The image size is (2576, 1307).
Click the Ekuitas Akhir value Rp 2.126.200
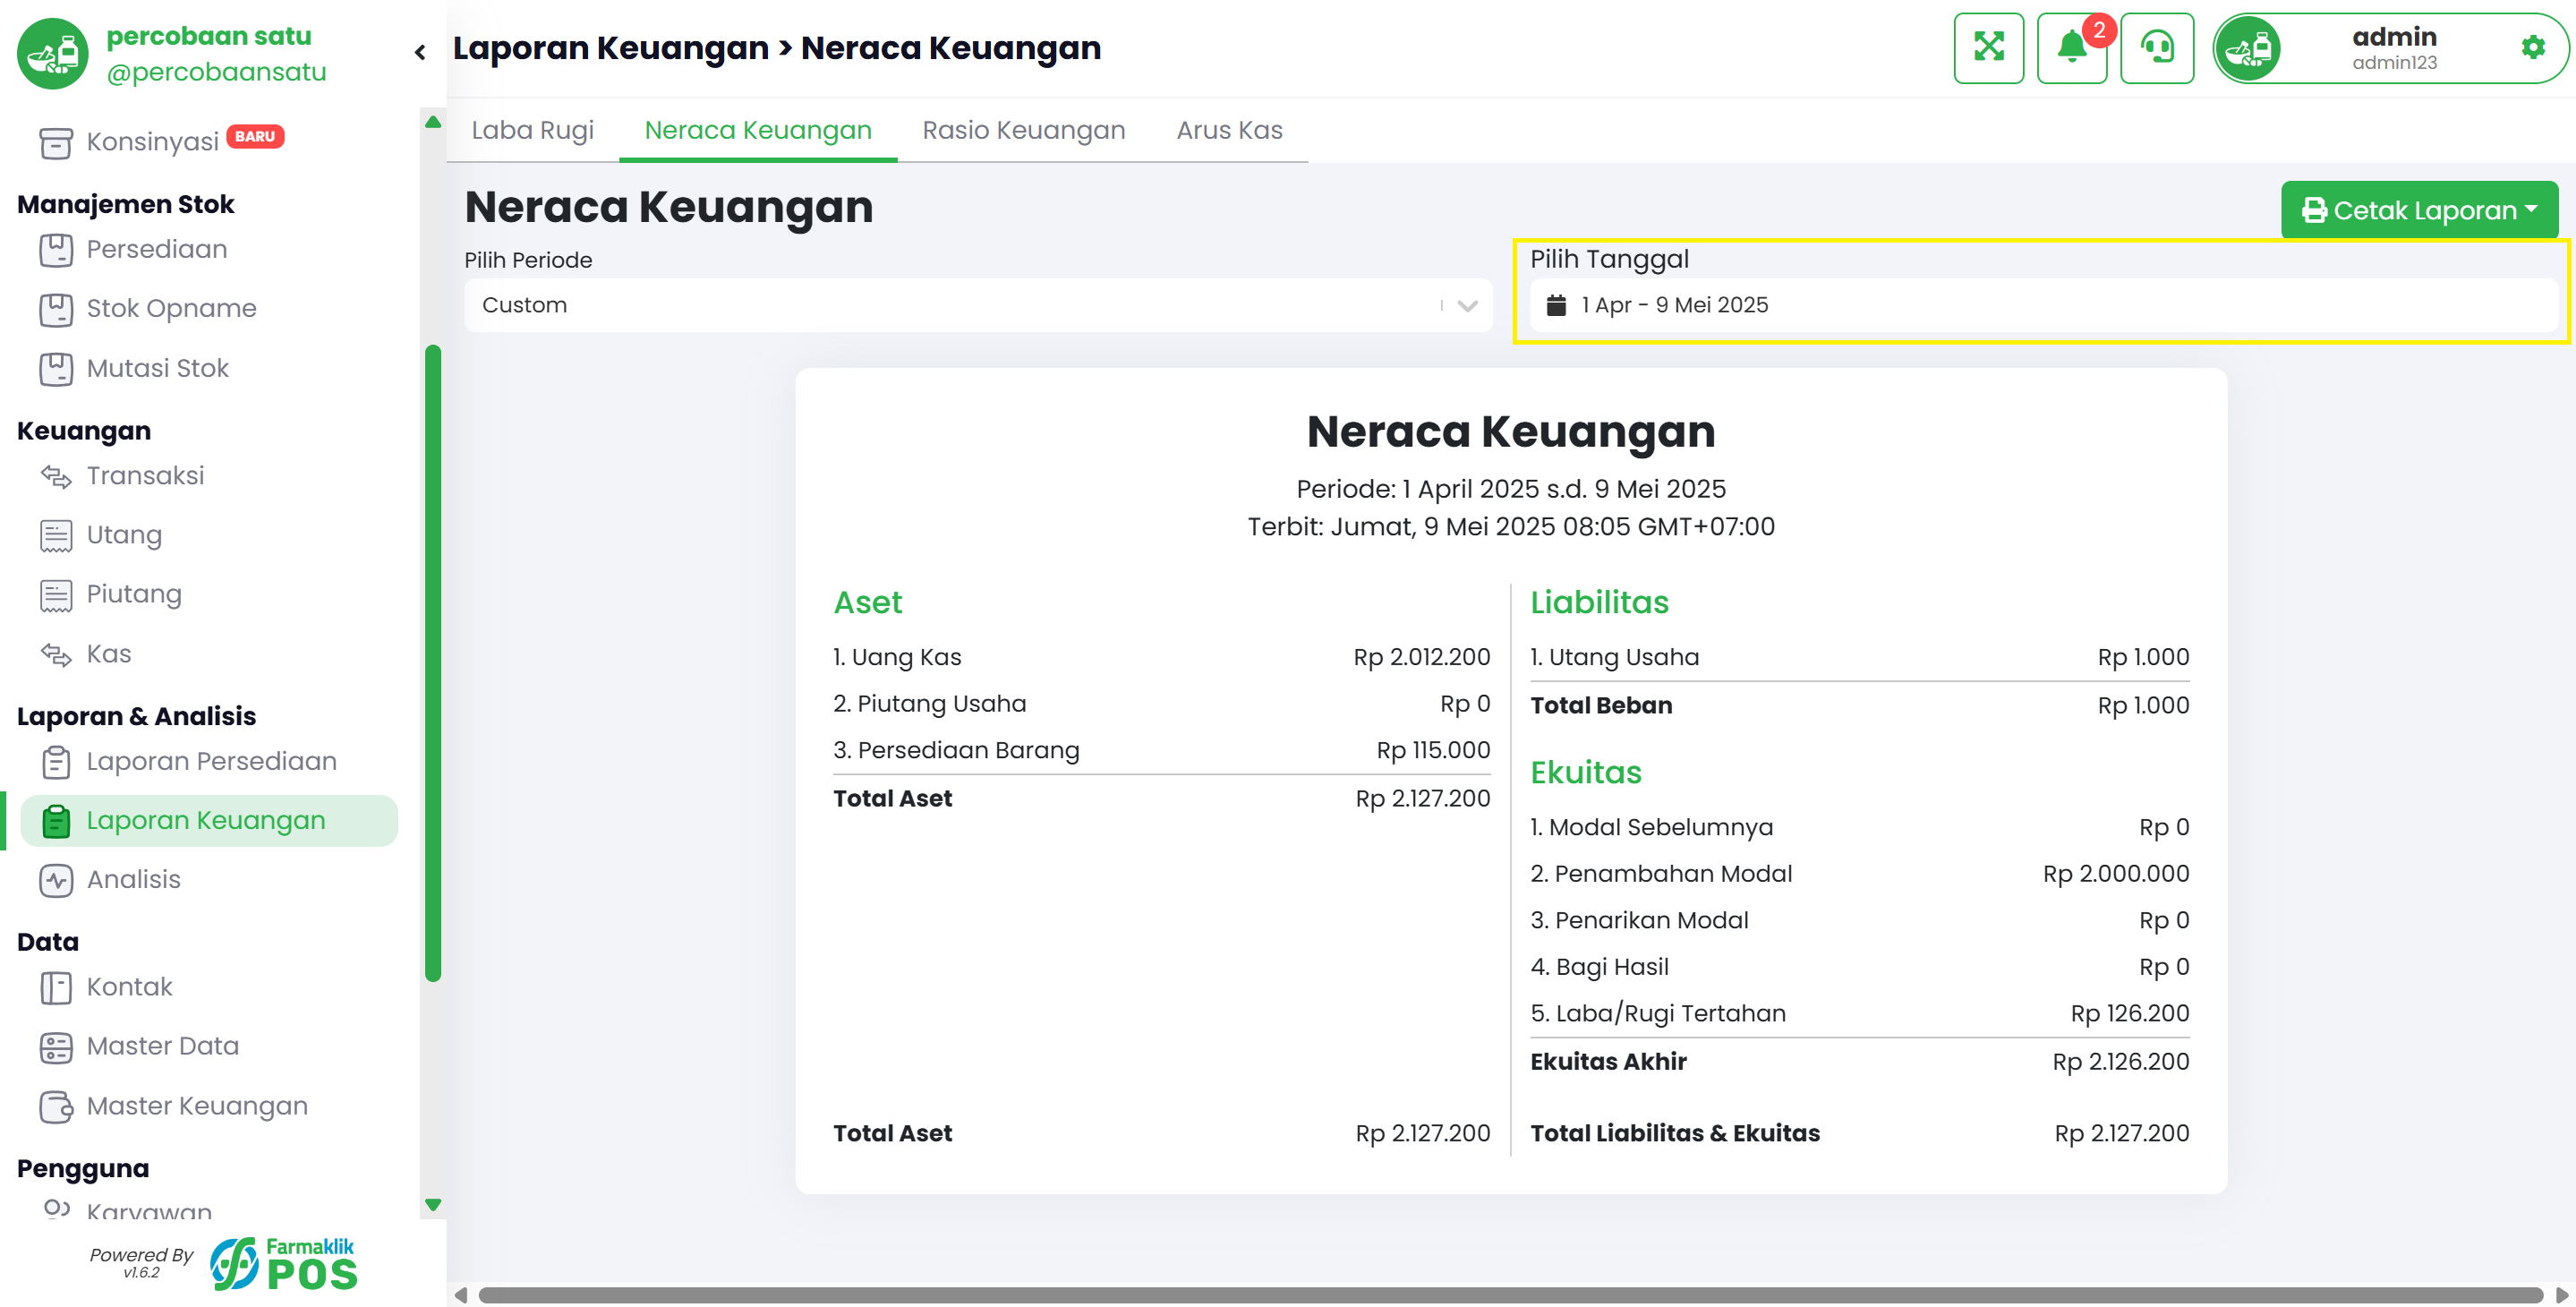click(2120, 1062)
